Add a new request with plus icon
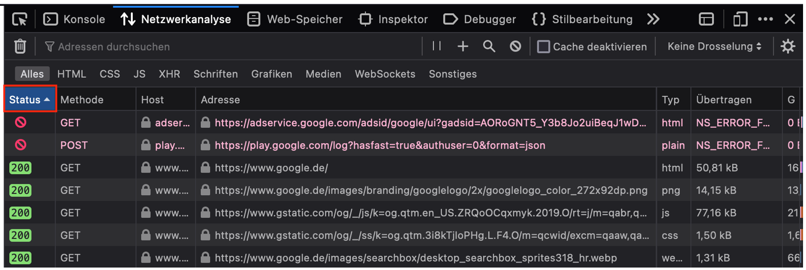806x270 pixels. click(x=463, y=46)
